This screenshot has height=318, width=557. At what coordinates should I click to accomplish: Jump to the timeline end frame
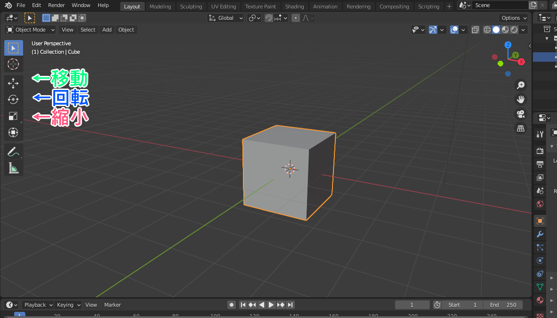290,305
